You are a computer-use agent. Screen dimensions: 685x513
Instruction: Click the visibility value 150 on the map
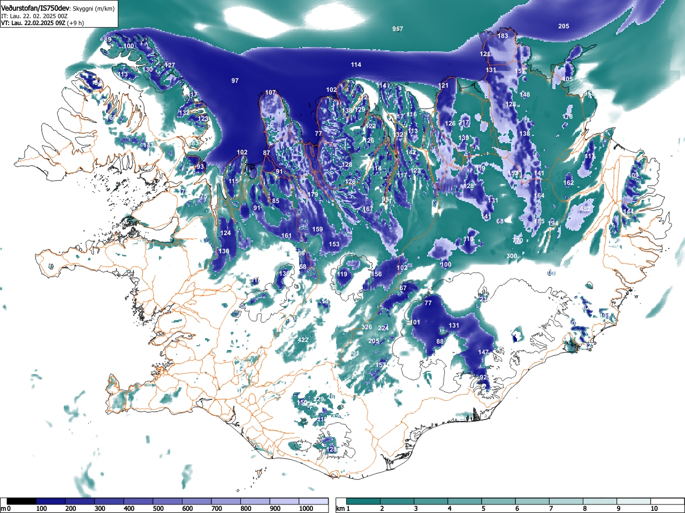(x=302, y=402)
